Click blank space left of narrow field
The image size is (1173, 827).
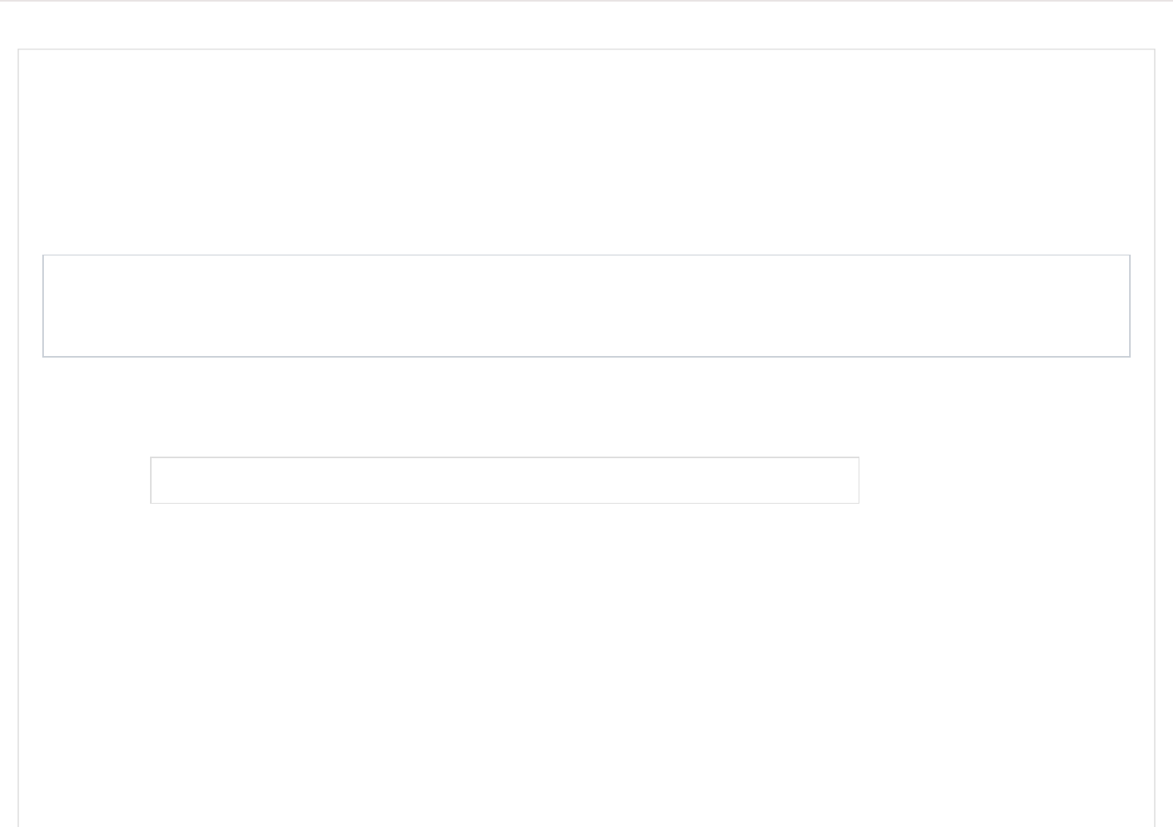tap(85, 480)
